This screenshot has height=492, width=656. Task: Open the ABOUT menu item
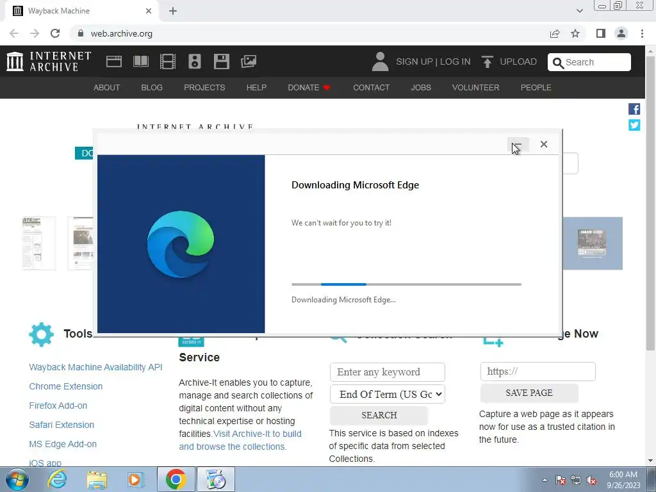(106, 87)
